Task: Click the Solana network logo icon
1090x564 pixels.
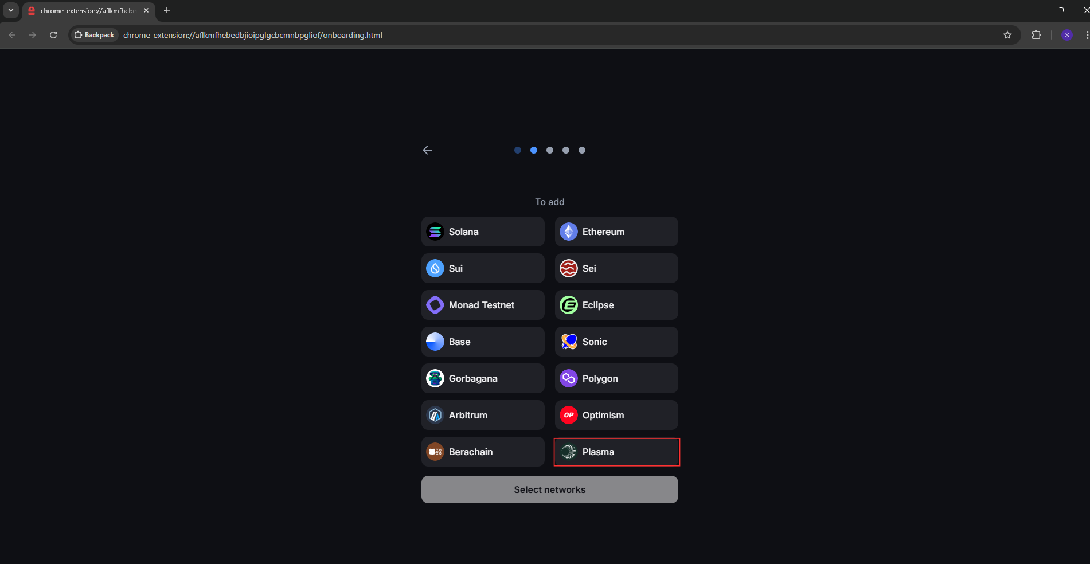Action: (435, 232)
